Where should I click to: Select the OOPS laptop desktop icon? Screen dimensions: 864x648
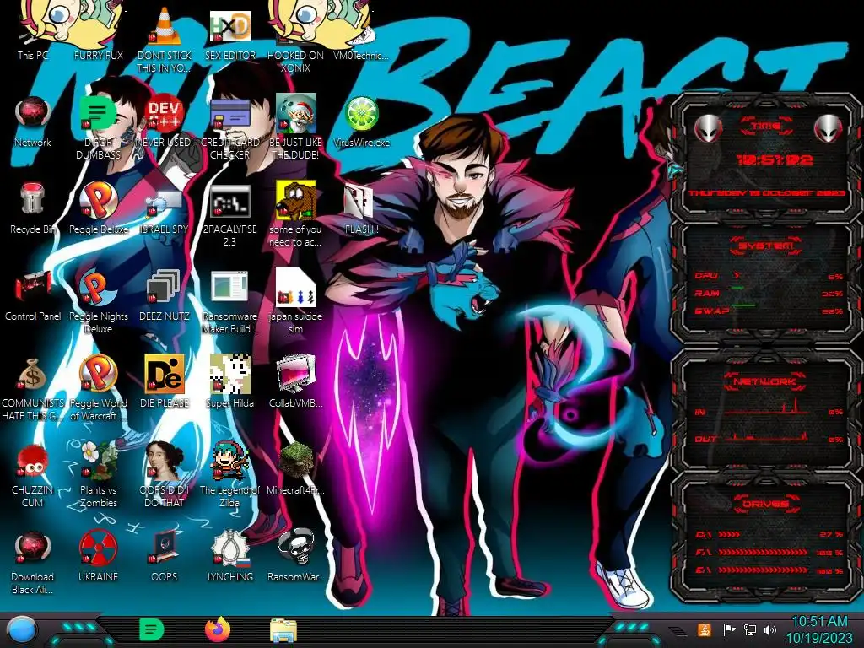click(x=165, y=548)
